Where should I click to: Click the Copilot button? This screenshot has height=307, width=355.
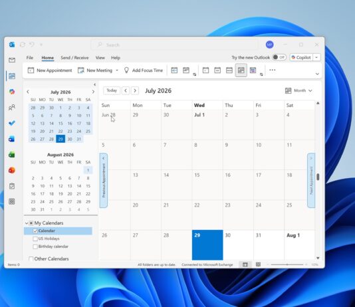(x=302, y=57)
